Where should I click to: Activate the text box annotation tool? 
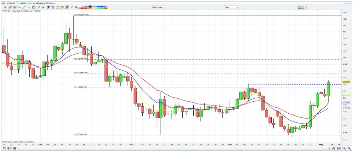pyautogui.click(x=34, y=7)
